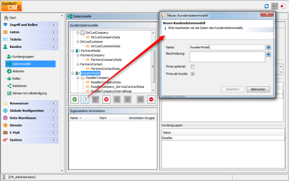The width and height of the screenshot is (289, 181).
Task: Expand Tickets section
Action: 53,40
